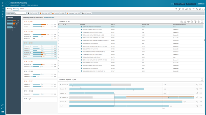Click the Resources count pill

(x=87, y=13)
